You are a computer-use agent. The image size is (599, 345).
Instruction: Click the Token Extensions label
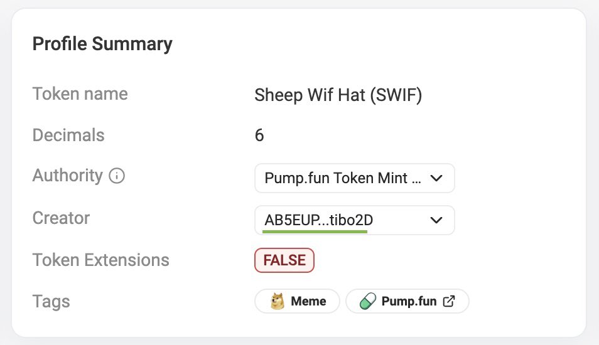(x=100, y=260)
